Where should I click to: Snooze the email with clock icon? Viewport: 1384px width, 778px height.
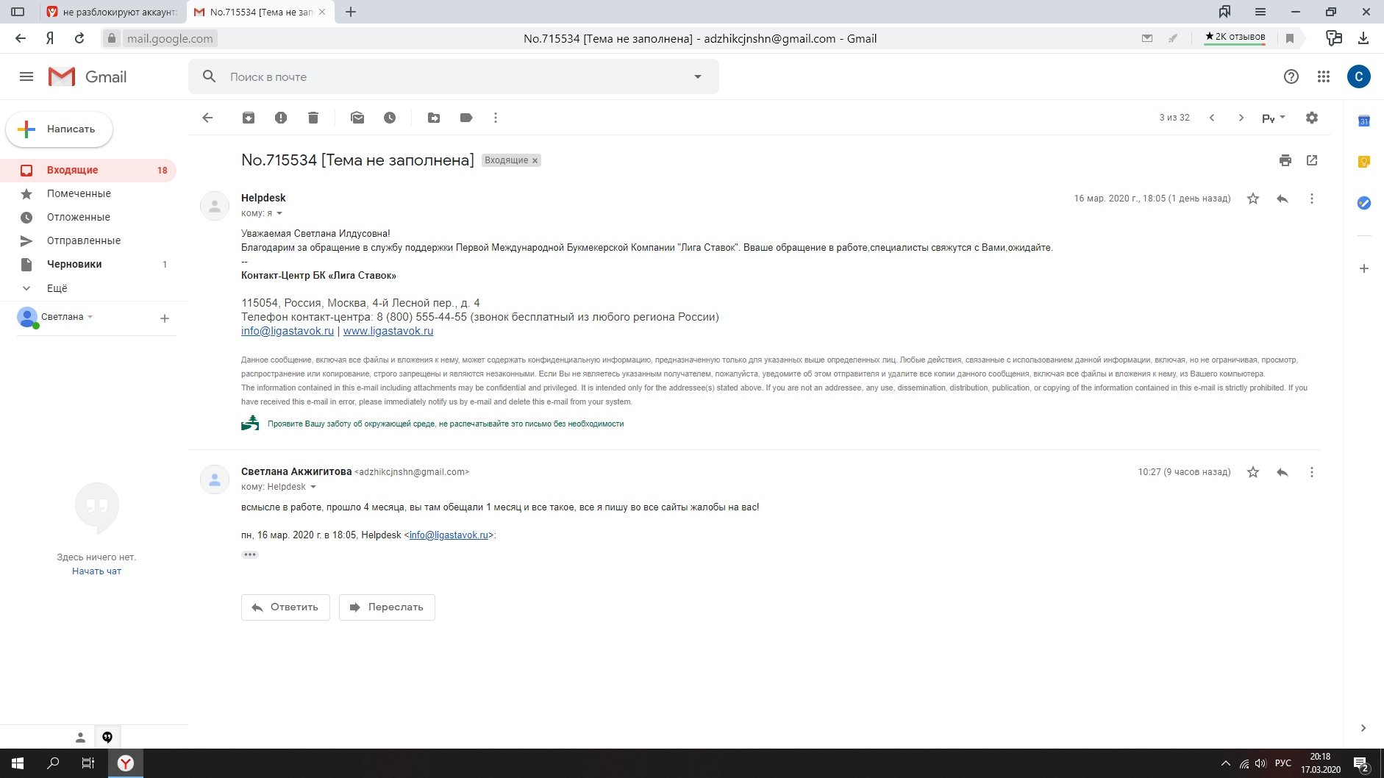390,118
